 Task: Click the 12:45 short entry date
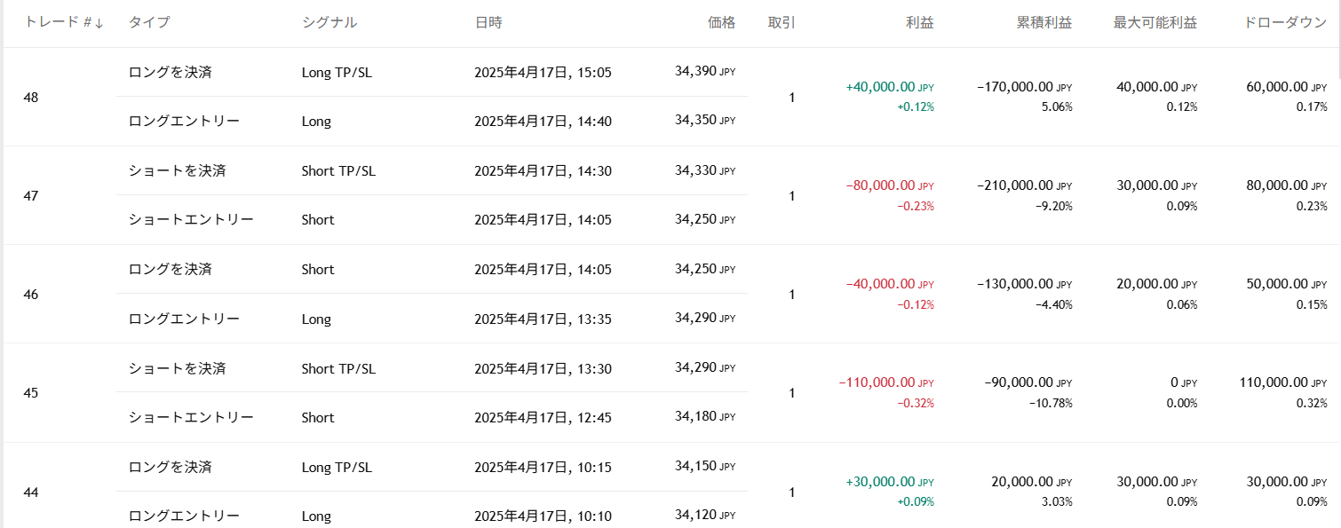(543, 417)
